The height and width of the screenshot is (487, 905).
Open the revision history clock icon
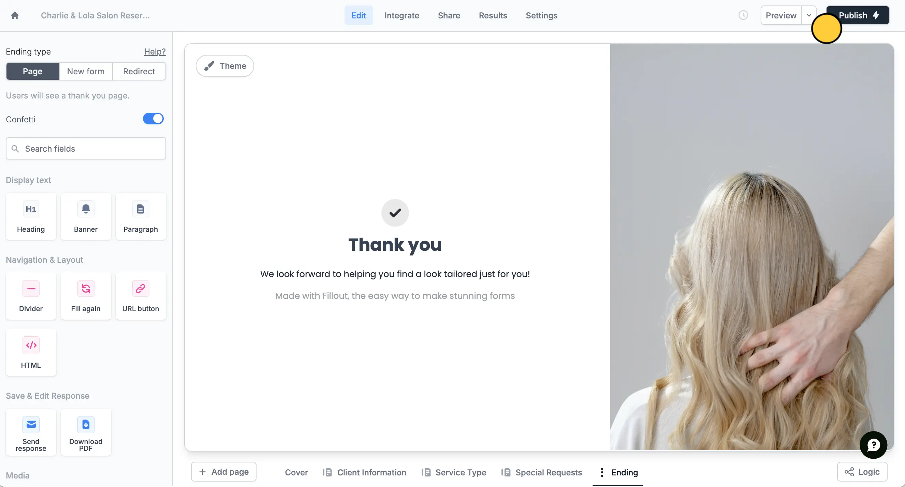coord(743,15)
